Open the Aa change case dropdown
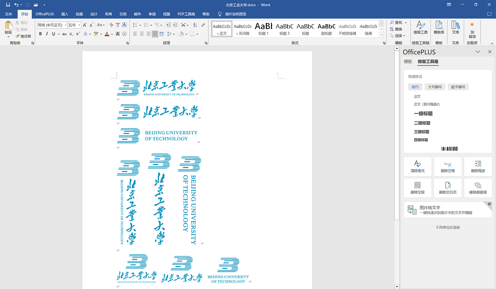Viewport: 496px width, 289px height. tap(101, 25)
